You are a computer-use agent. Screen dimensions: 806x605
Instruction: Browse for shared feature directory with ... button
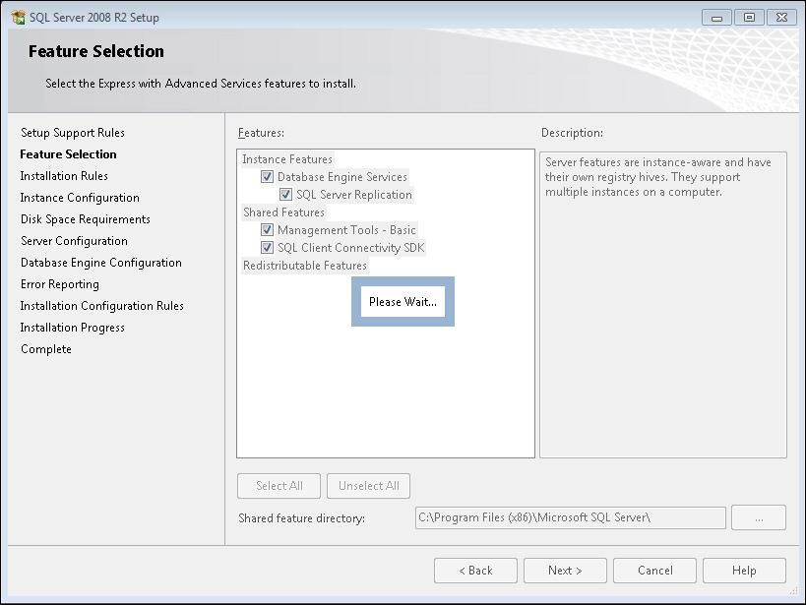tap(759, 517)
